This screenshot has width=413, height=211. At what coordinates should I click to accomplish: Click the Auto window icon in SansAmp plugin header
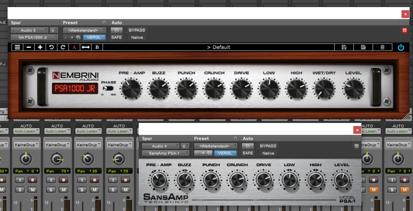[x=248, y=146]
